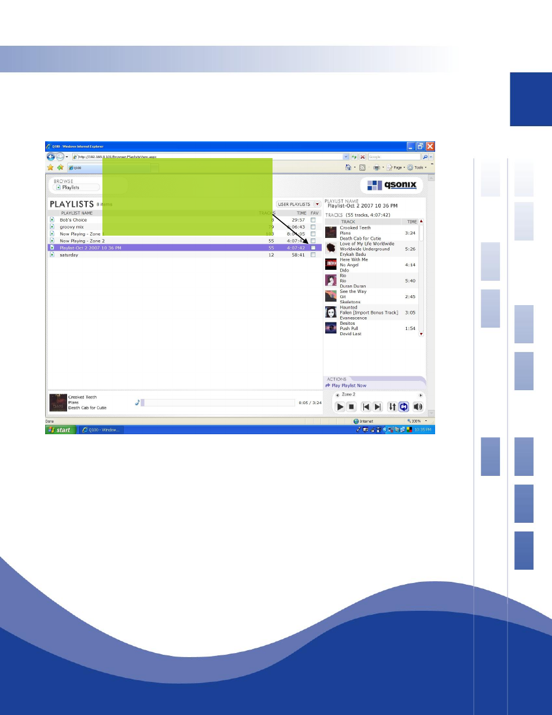Image resolution: width=552 pixels, height=715 pixels.
Task: Open the Windows Start menu
Action: point(61,430)
